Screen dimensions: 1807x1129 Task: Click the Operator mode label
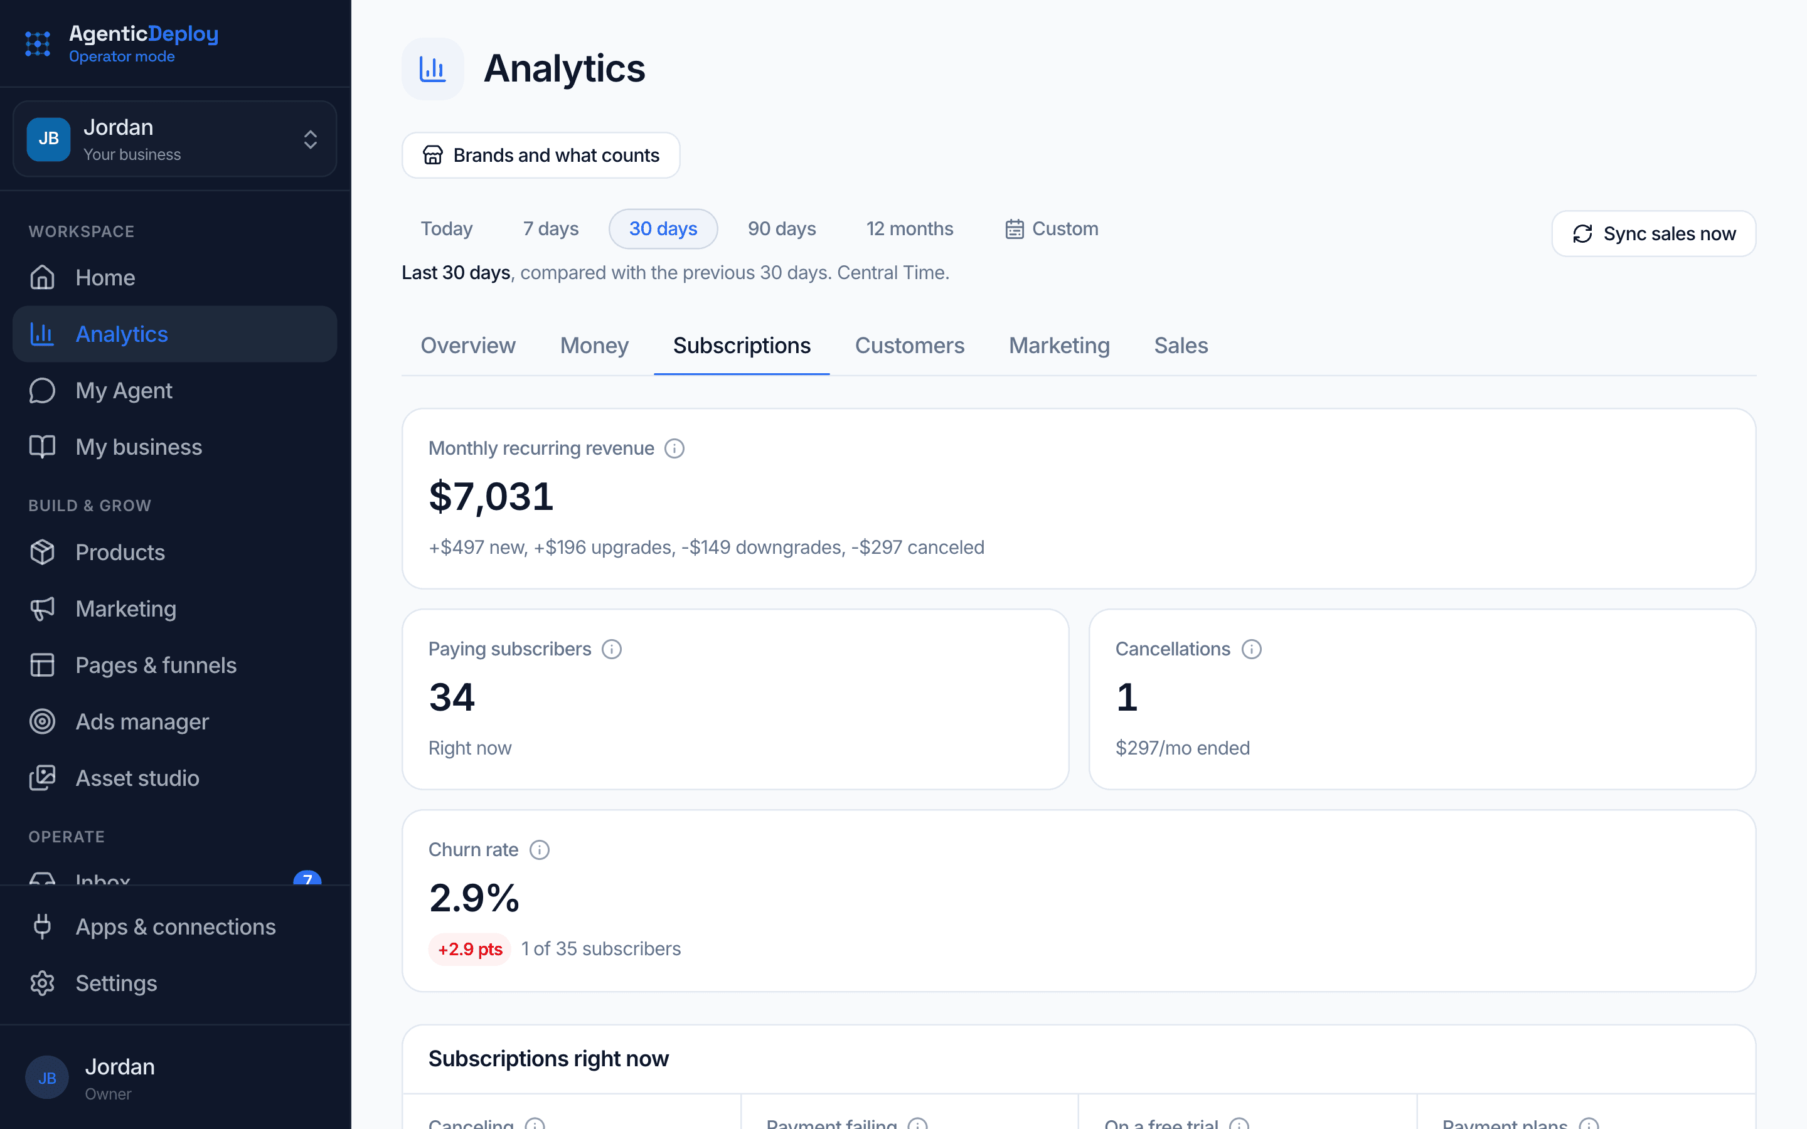[x=122, y=56]
